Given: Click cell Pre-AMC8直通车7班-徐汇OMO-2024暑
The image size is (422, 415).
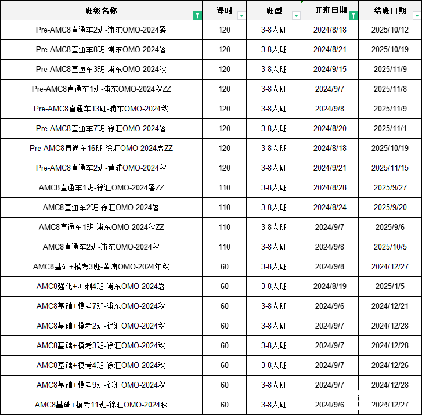Looking at the screenshot, I should 101,128.
